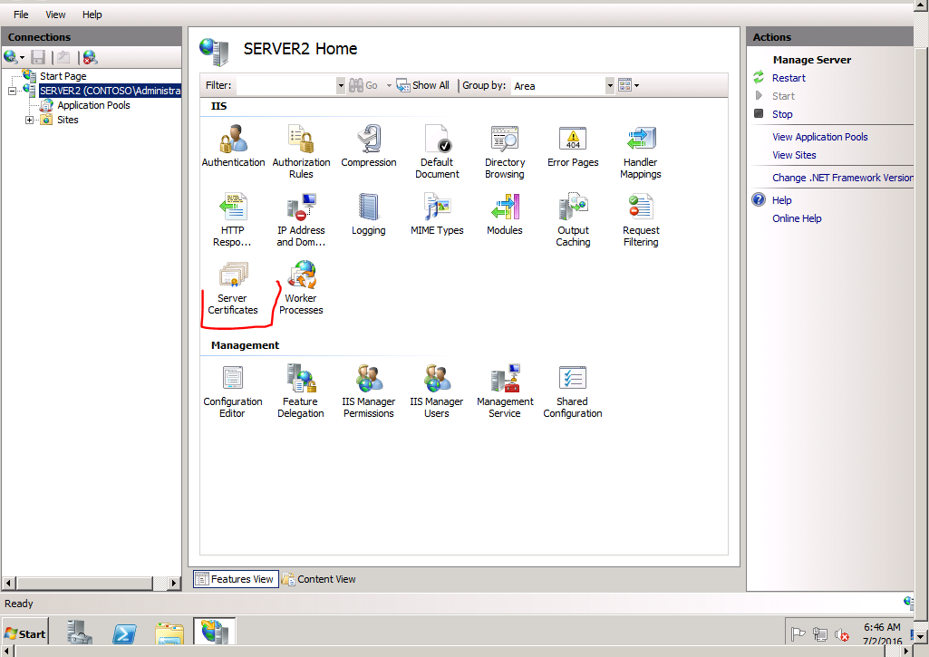
Task: Click the Action Center flag tray icon
Action: (x=798, y=634)
